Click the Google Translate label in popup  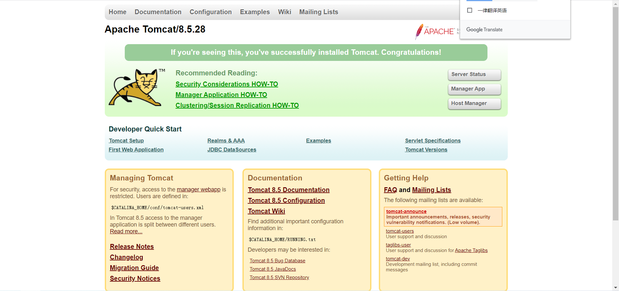484,30
